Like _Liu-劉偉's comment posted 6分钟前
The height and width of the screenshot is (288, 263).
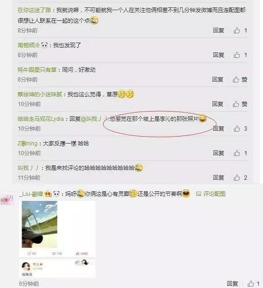click(x=253, y=283)
